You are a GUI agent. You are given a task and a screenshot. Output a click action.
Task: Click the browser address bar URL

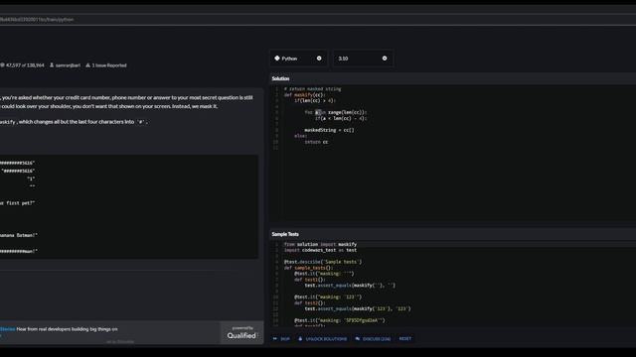pyautogui.click(x=37, y=20)
